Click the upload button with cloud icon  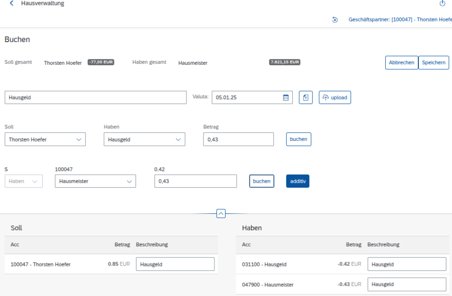tap(335, 97)
